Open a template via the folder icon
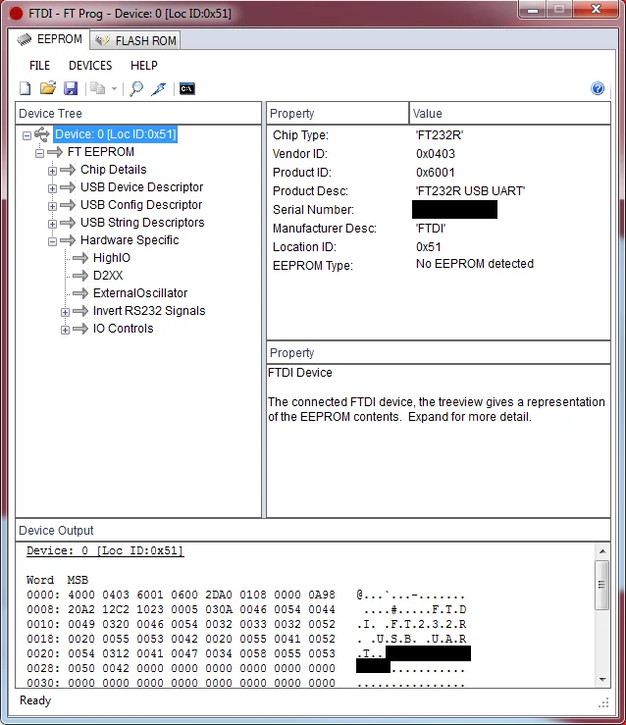The width and height of the screenshot is (626, 725). pyautogui.click(x=48, y=88)
